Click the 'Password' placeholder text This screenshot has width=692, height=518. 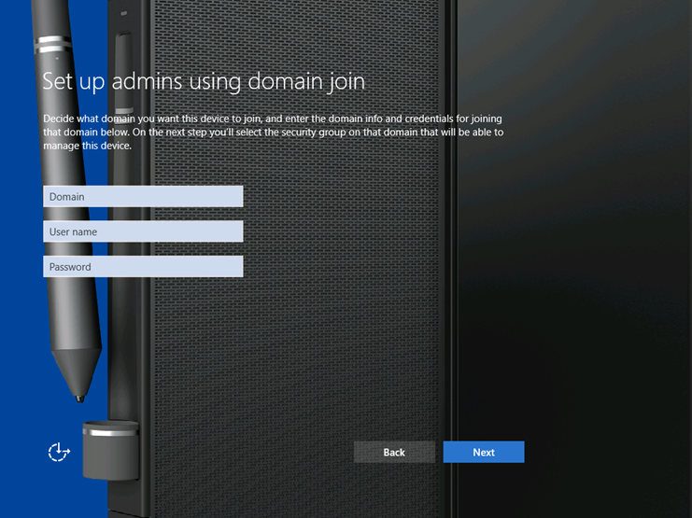click(x=71, y=267)
